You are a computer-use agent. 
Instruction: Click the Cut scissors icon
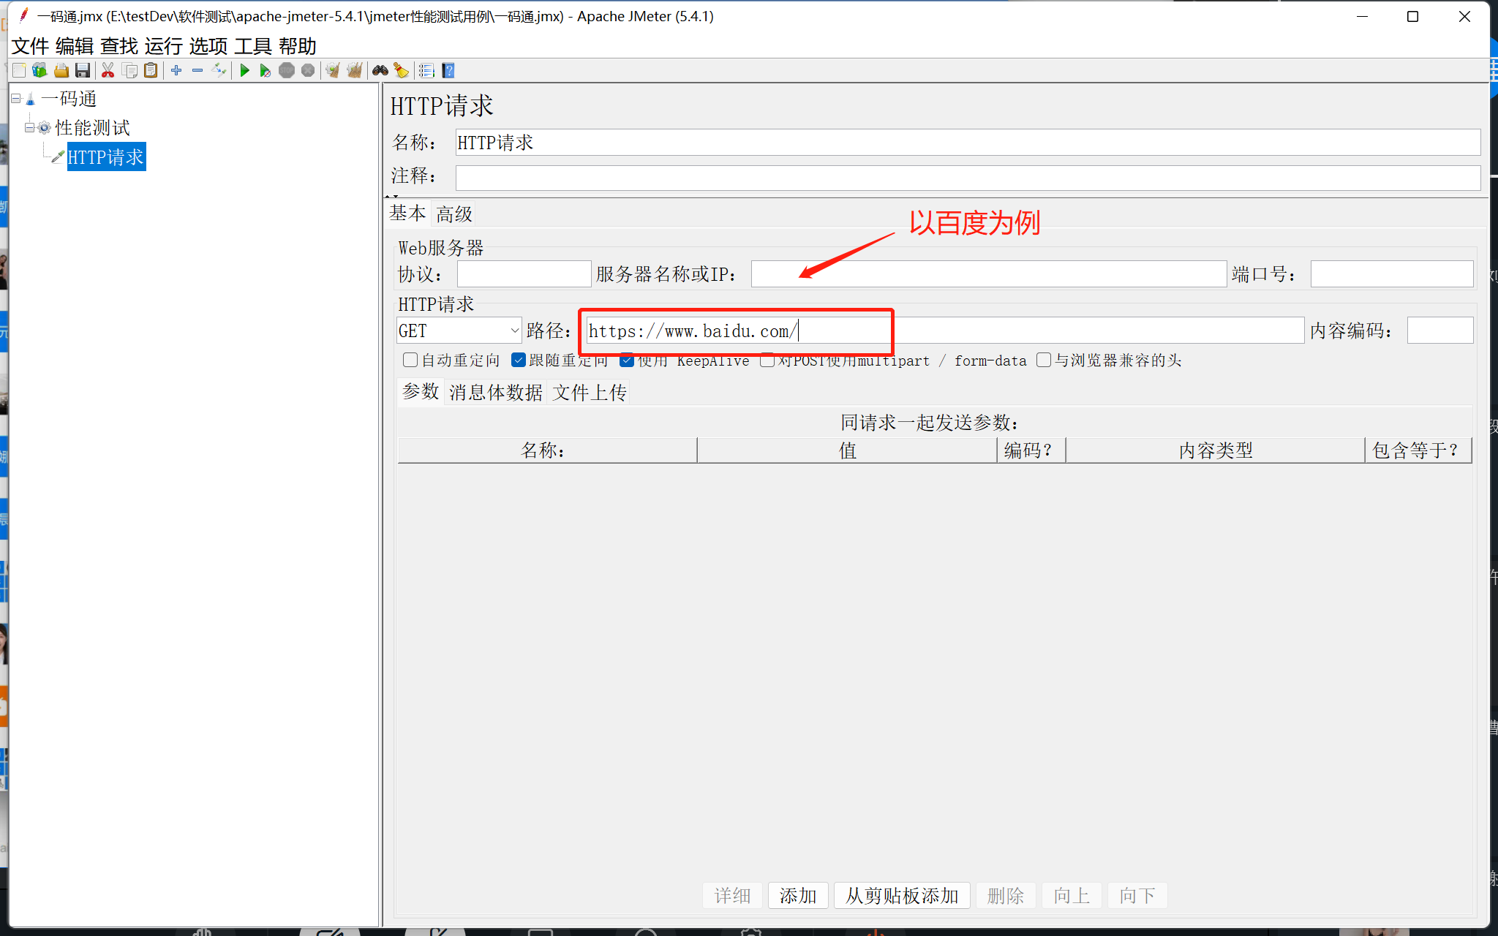click(108, 70)
